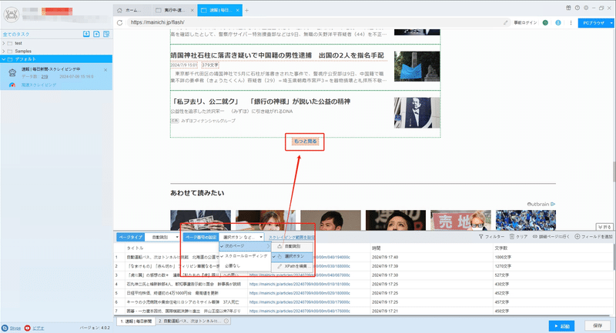Expand the Samples folder
The width and height of the screenshot is (616, 333).
tap(4, 51)
